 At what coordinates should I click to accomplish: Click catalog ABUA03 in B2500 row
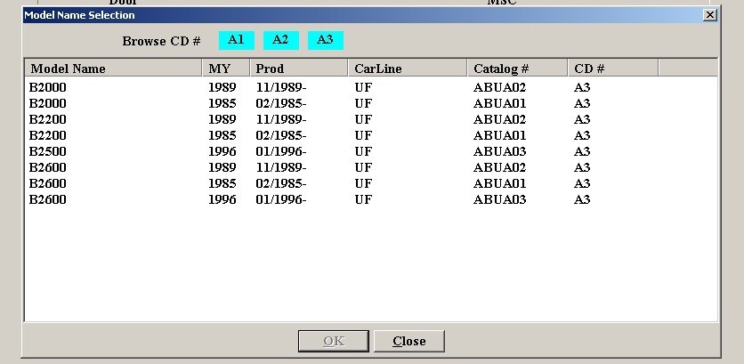[499, 152]
